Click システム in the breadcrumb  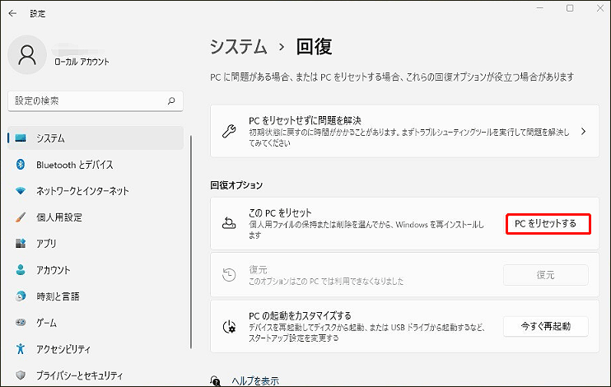239,47
